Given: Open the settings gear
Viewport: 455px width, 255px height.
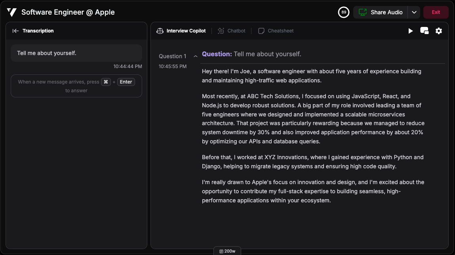Looking at the screenshot, I should (439, 31).
